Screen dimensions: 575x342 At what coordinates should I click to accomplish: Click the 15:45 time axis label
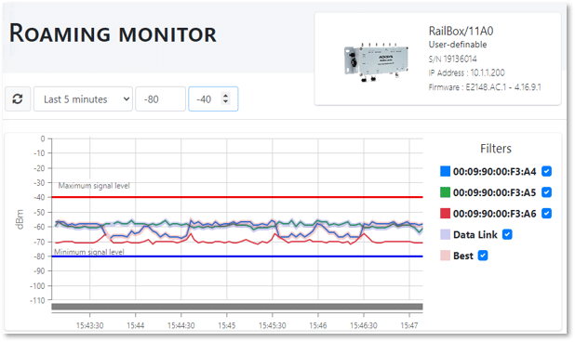[x=227, y=325]
